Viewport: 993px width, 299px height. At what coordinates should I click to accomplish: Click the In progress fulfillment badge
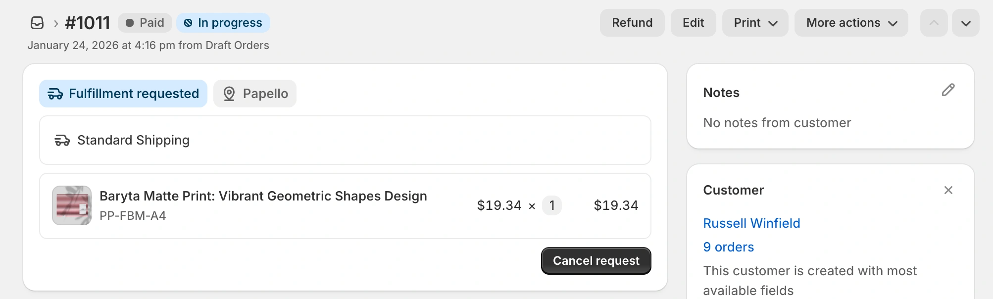pyautogui.click(x=223, y=22)
